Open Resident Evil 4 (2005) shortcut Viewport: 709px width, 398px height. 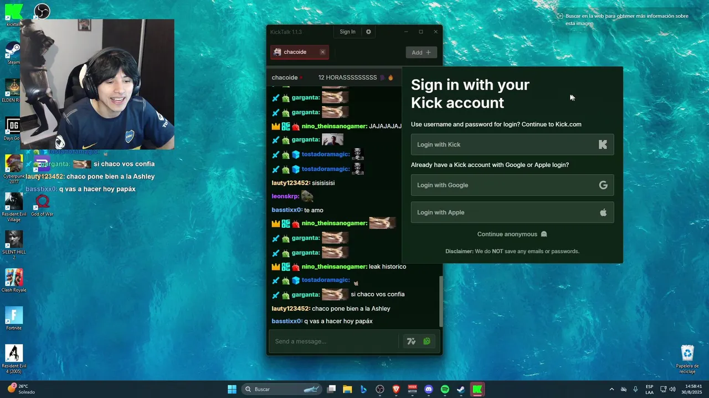[14, 359]
